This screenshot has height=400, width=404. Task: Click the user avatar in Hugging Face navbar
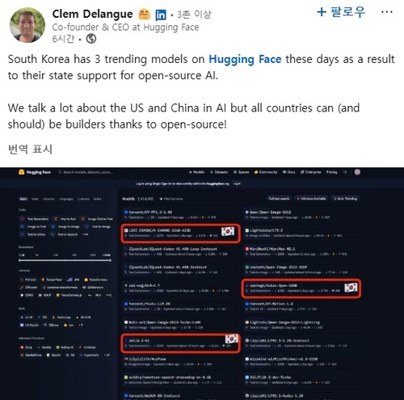(x=357, y=172)
